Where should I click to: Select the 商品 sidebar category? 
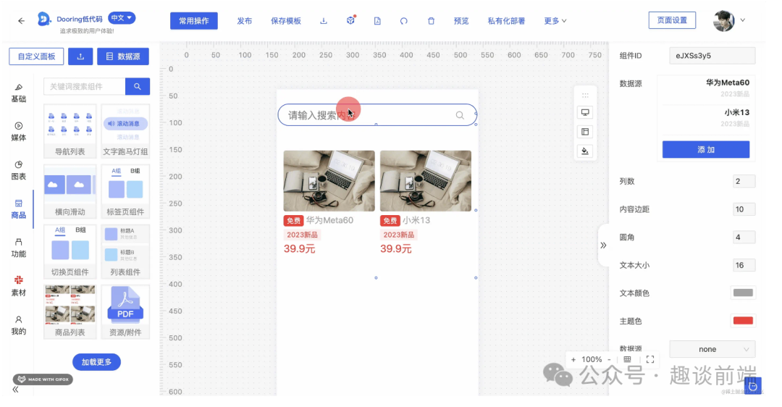click(x=18, y=209)
